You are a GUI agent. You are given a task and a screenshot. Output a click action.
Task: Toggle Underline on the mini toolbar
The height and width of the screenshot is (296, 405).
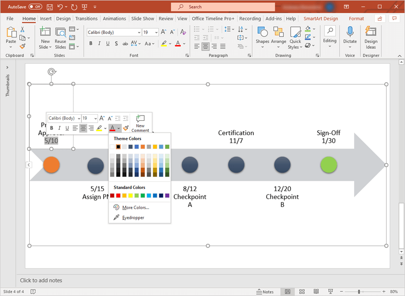[67, 128]
